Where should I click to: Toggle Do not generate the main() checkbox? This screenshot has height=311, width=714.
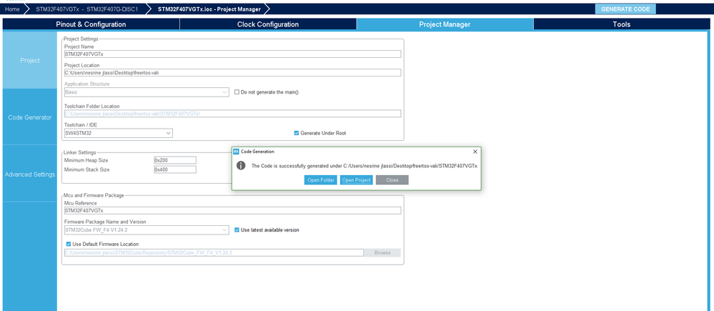[237, 92]
